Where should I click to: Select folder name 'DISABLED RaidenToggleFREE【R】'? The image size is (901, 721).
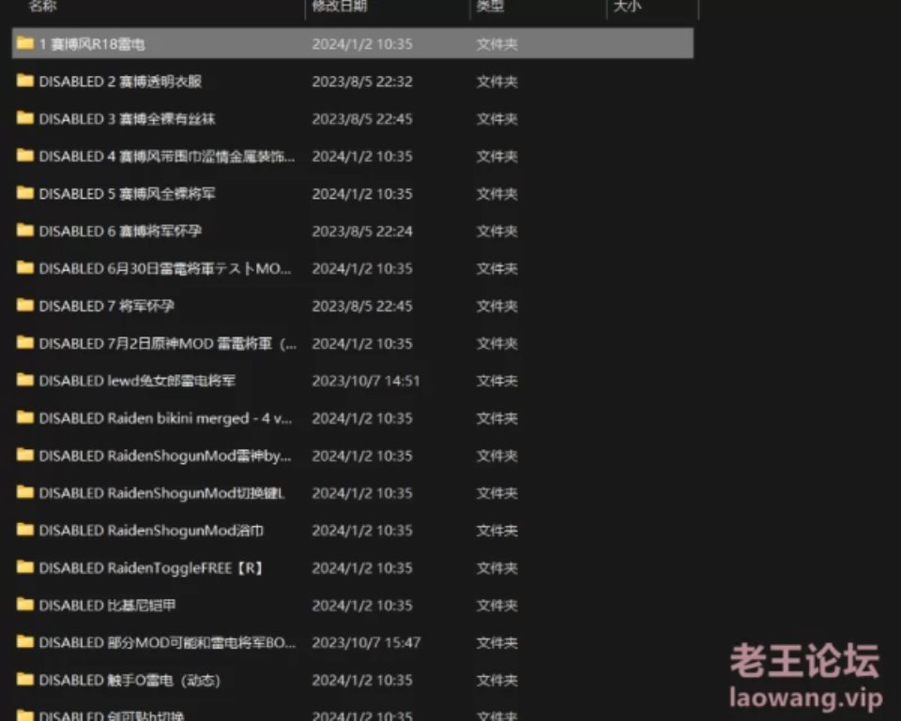151,568
